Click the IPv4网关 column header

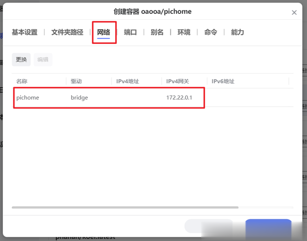[177, 81]
